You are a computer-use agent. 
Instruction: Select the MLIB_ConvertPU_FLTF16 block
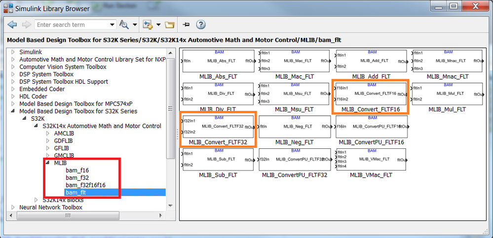click(372, 127)
